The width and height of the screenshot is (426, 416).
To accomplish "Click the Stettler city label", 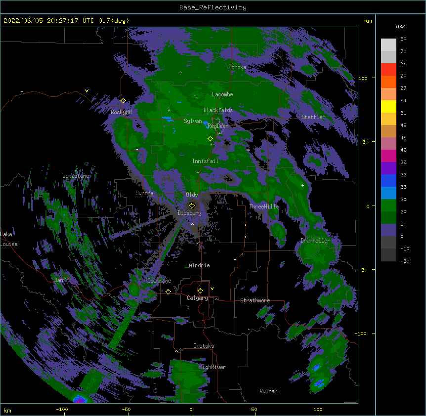I will coord(313,117).
